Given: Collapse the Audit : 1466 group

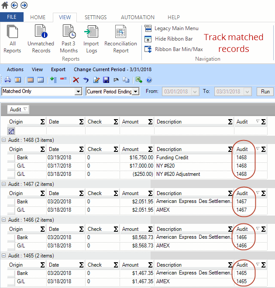Looking at the screenshot, I should [4, 220].
